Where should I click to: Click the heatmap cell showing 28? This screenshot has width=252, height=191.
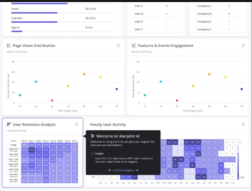click(x=175, y=165)
